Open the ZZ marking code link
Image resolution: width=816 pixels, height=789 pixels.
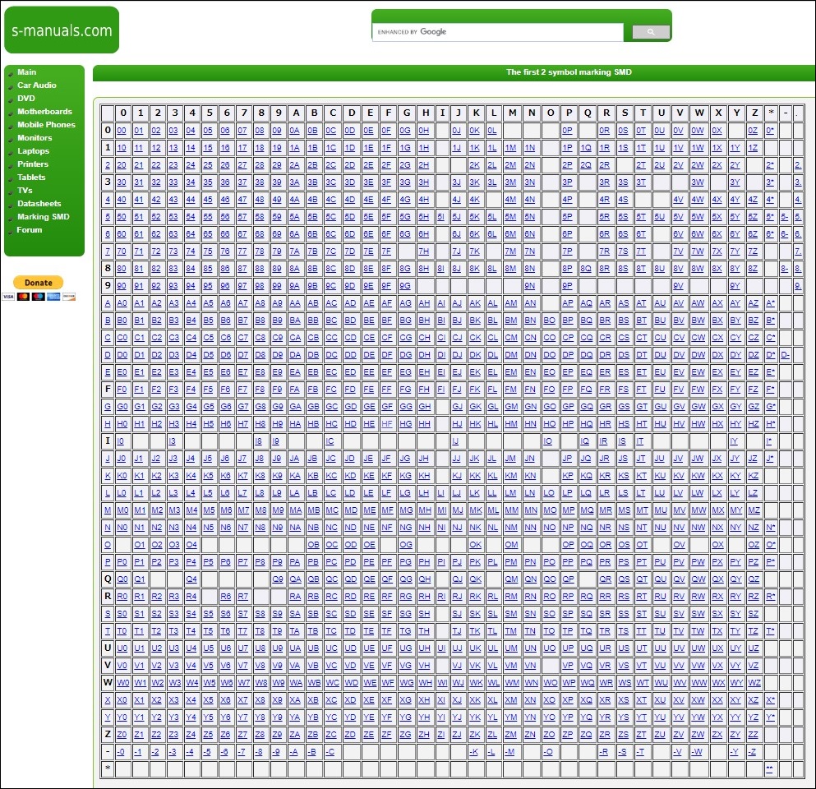pos(753,735)
